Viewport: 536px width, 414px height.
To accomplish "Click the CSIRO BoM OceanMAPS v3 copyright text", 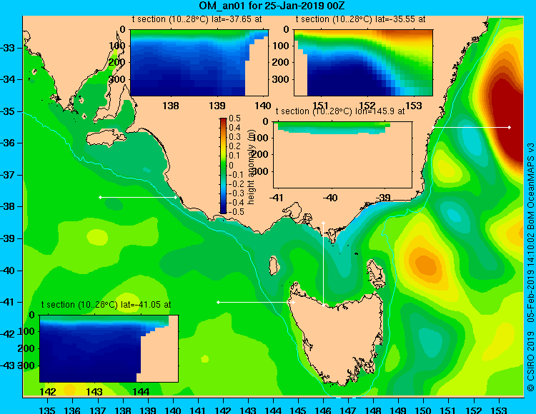I will (530, 267).
